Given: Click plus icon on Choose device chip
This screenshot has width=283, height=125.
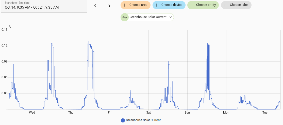Looking at the screenshot, I should click(x=156, y=5).
